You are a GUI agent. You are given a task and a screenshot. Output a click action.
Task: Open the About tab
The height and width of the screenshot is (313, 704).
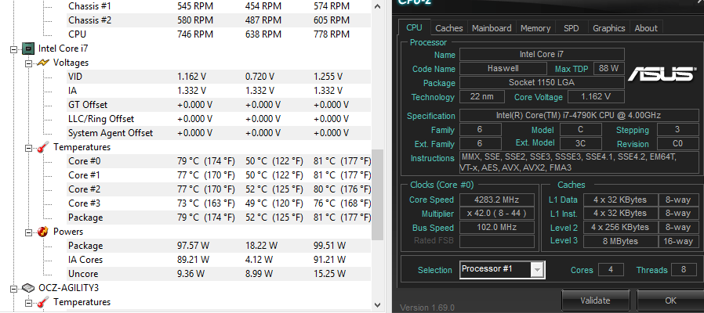[x=646, y=28]
